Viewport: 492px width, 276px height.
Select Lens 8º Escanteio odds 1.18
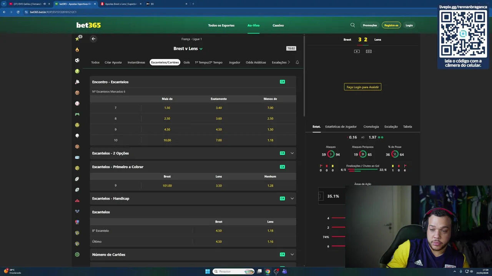pos(270,231)
